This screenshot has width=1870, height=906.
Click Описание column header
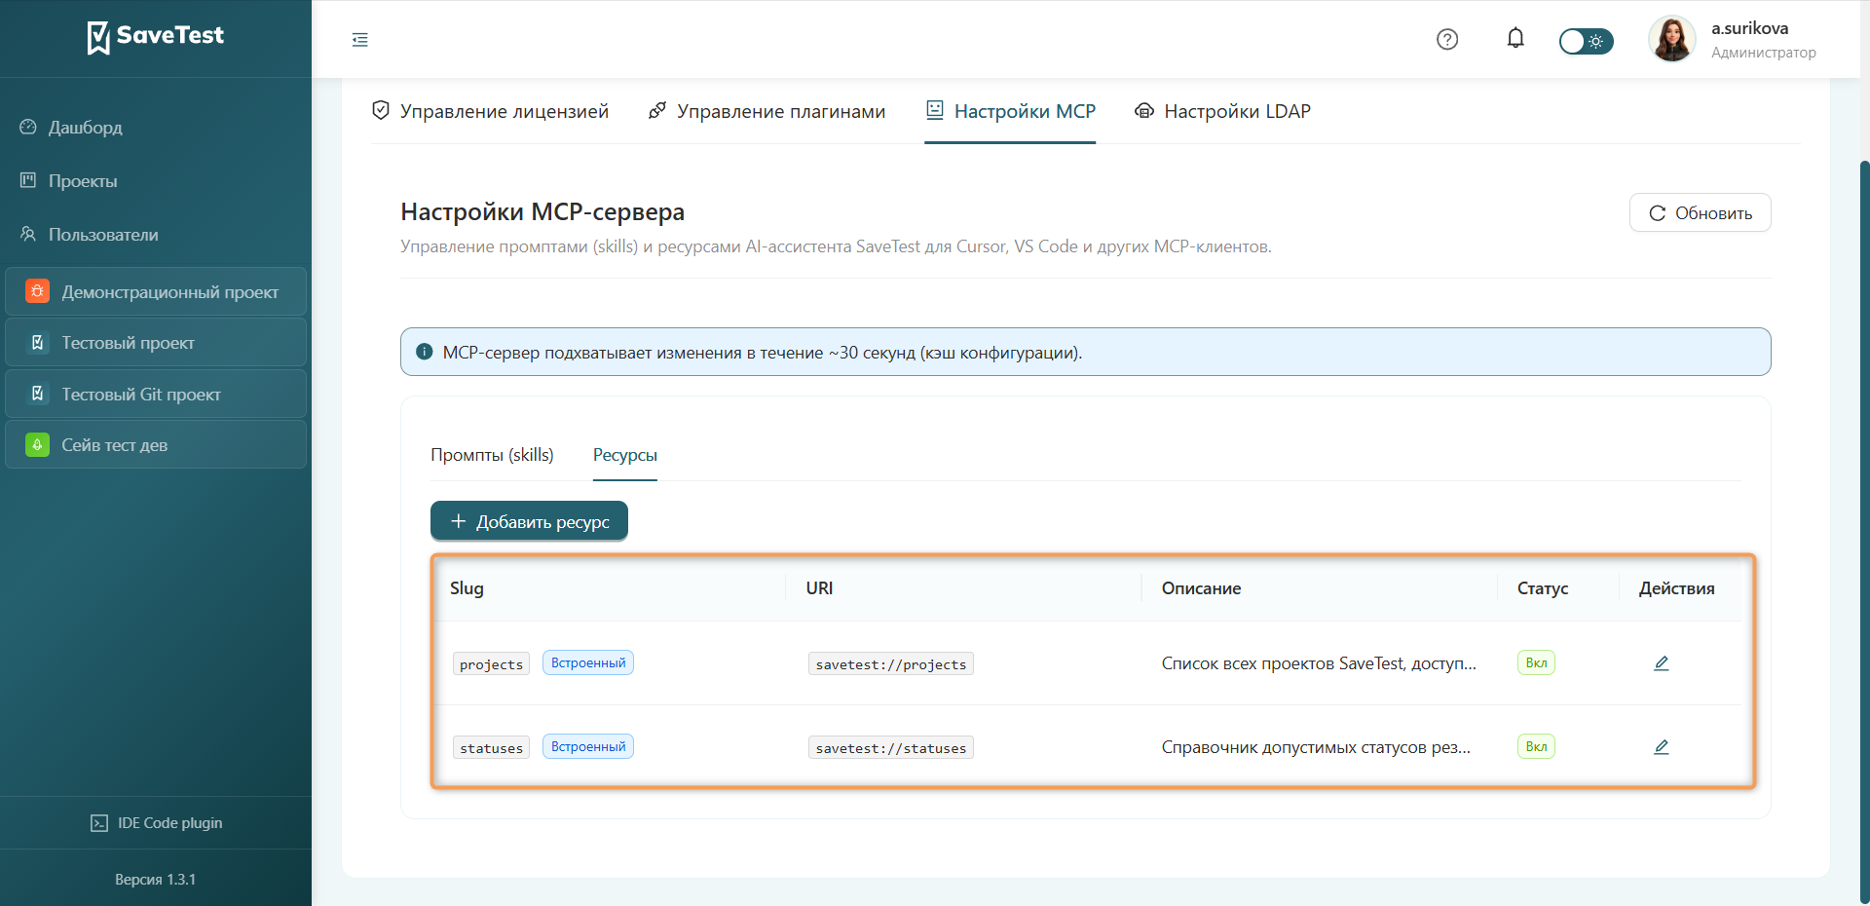point(1201,588)
